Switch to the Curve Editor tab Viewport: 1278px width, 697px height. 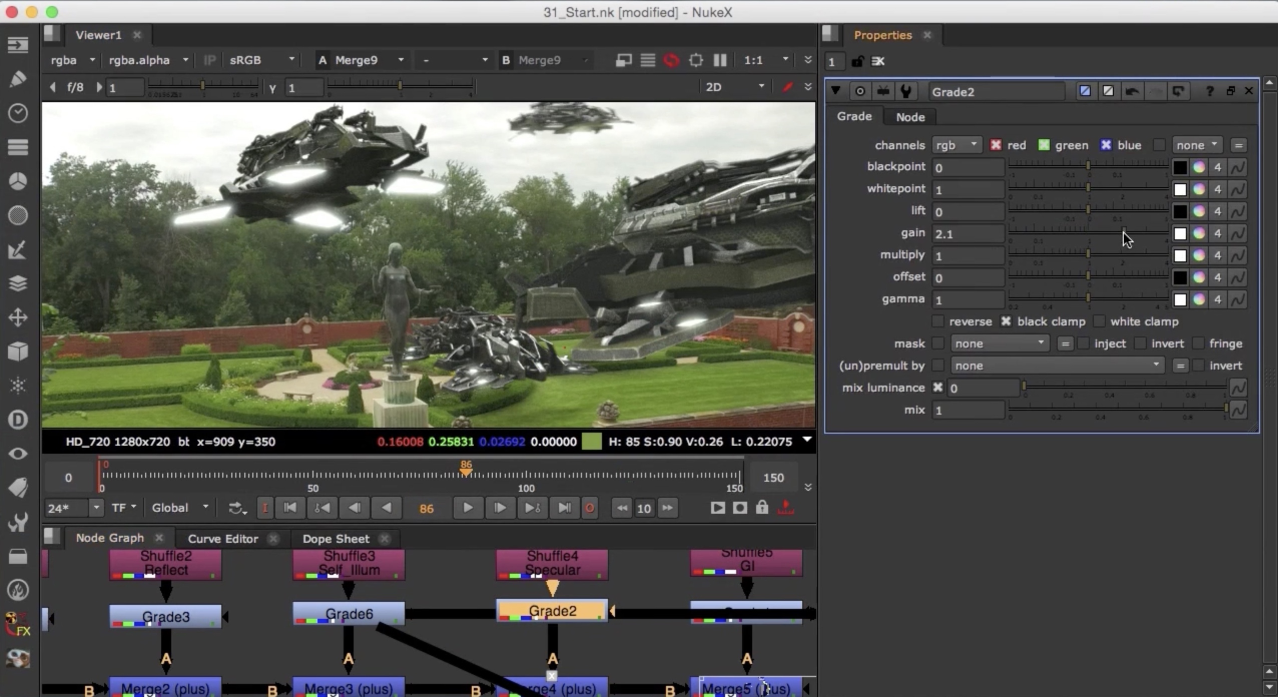(x=223, y=539)
